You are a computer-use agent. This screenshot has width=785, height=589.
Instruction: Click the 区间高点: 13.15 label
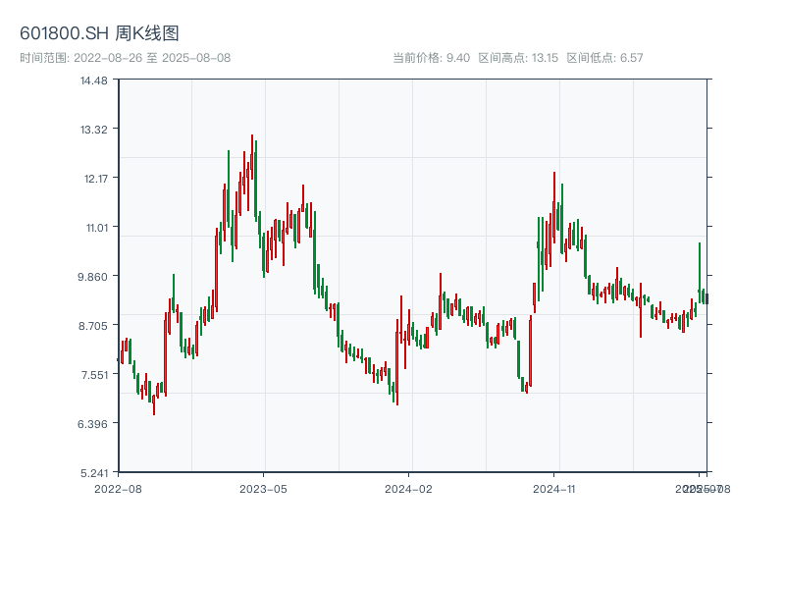coord(518,58)
